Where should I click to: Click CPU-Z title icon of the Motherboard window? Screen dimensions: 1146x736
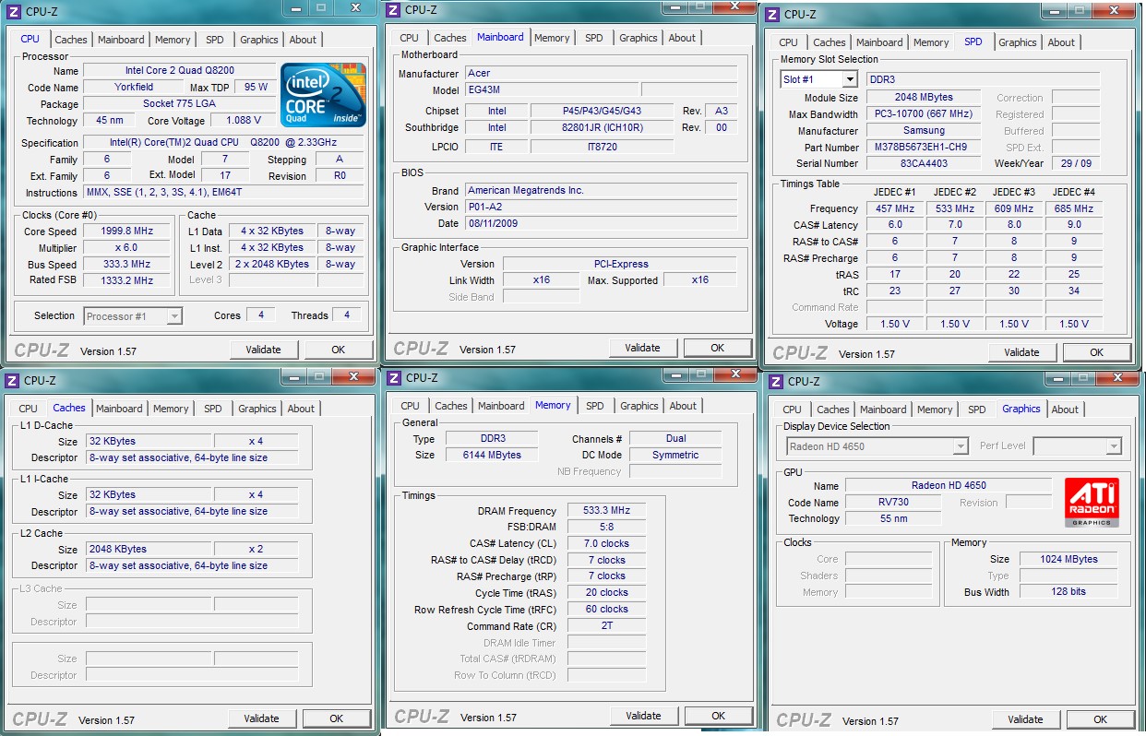393,9
